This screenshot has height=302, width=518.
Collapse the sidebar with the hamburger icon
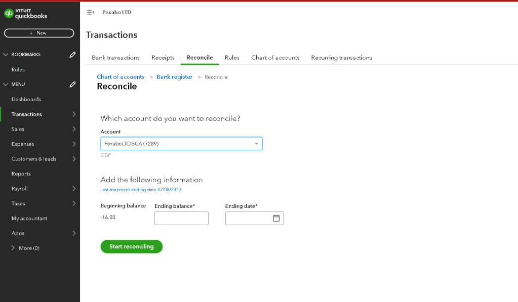click(90, 12)
